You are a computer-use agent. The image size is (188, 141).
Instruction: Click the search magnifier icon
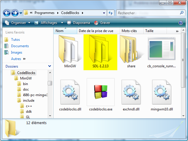click(182, 13)
